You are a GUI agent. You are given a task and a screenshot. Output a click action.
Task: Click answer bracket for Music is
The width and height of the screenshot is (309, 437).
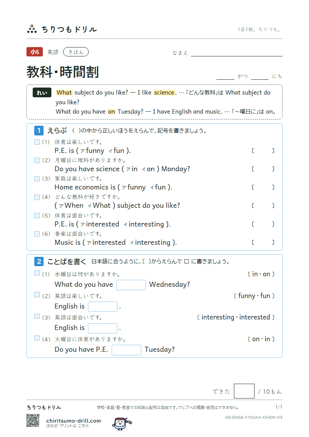(263, 242)
